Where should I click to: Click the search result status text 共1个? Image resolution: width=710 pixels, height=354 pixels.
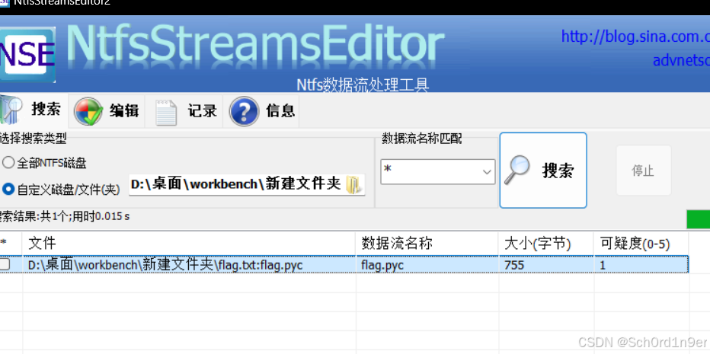tap(65, 216)
